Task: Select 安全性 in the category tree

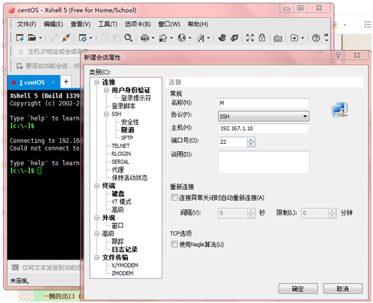Action: (x=130, y=122)
